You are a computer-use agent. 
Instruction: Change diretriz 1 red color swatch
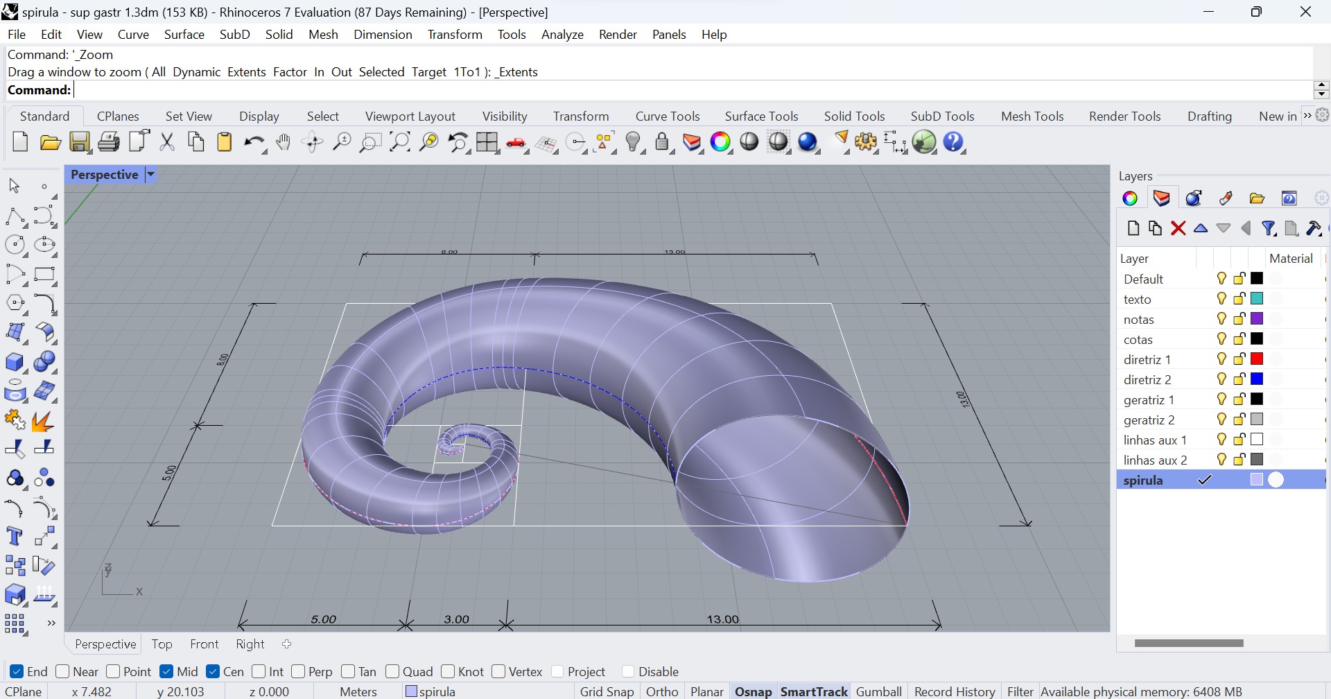point(1257,359)
